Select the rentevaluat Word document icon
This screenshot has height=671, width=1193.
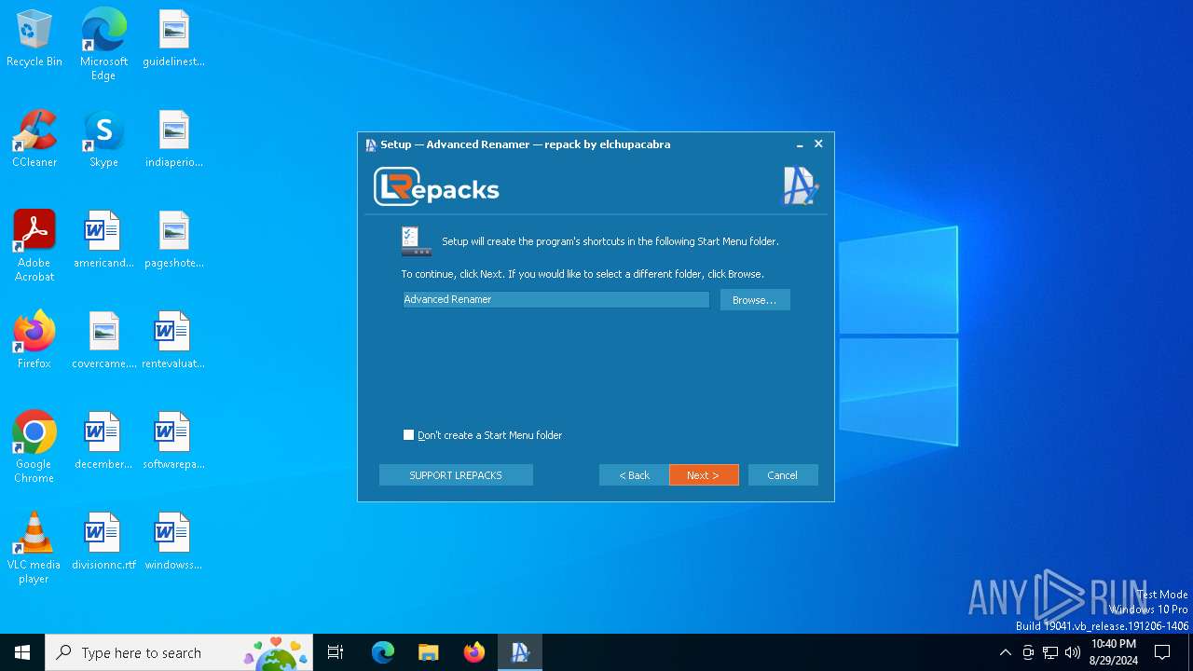[173, 341]
